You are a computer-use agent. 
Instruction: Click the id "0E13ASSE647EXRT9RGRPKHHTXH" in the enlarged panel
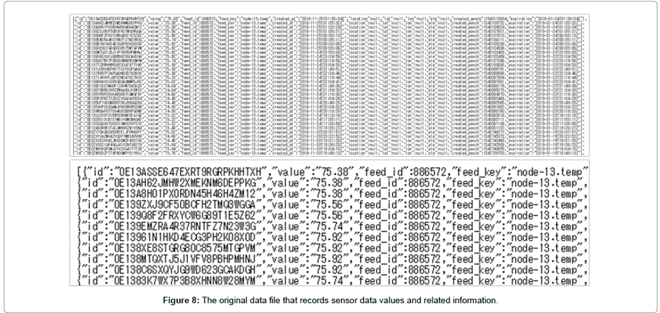click(x=192, y=172)
